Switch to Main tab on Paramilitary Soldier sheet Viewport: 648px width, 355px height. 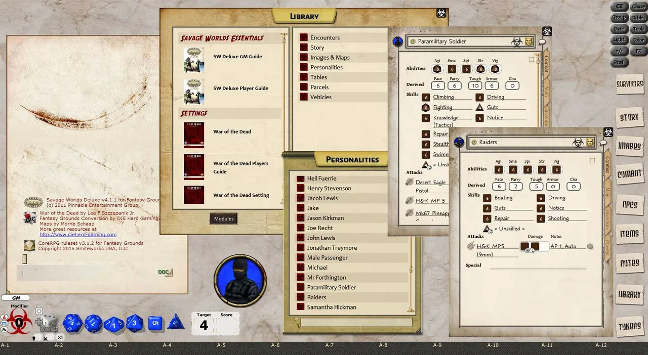coord(546,92)
